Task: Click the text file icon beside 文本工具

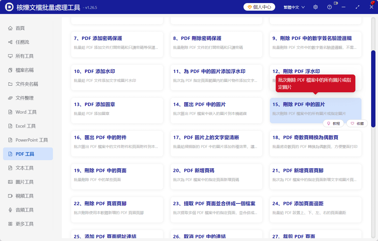Action: [10, 168]
